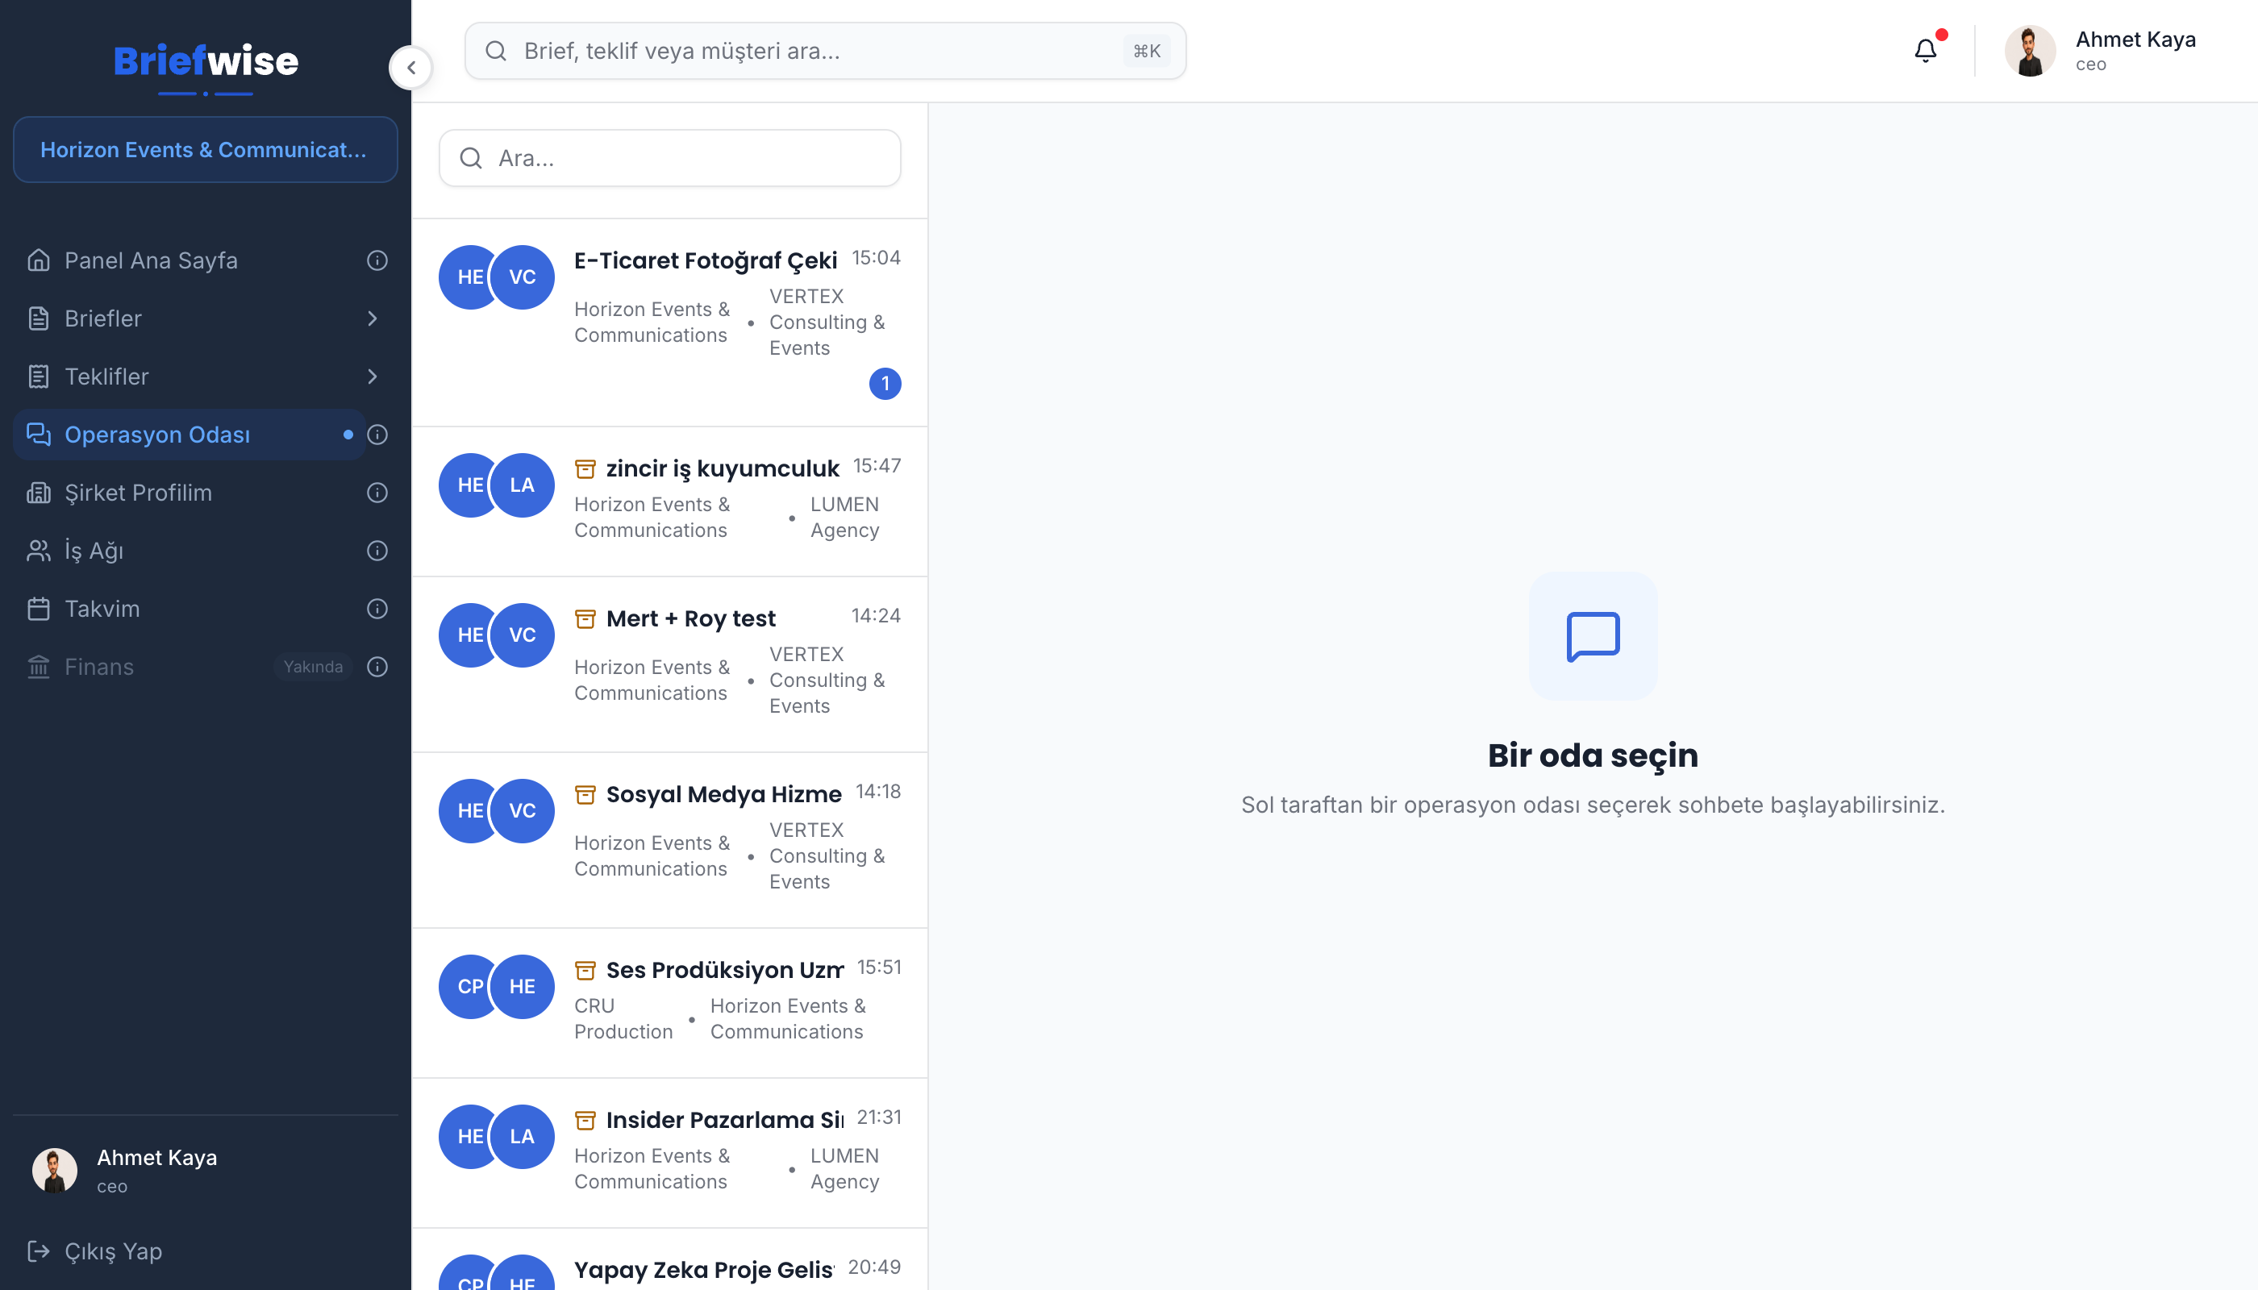Click the magnifier icon in the global search bar
This screenshot has height=1290, width=2258.
[496, 51]
